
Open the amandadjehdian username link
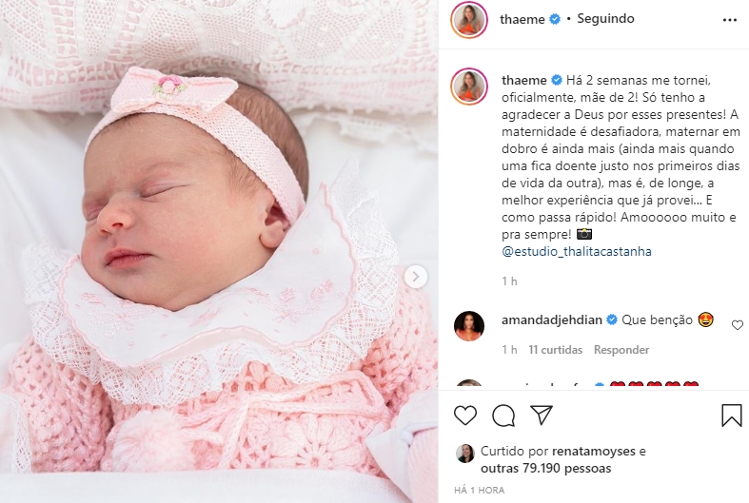click(552, 319)
